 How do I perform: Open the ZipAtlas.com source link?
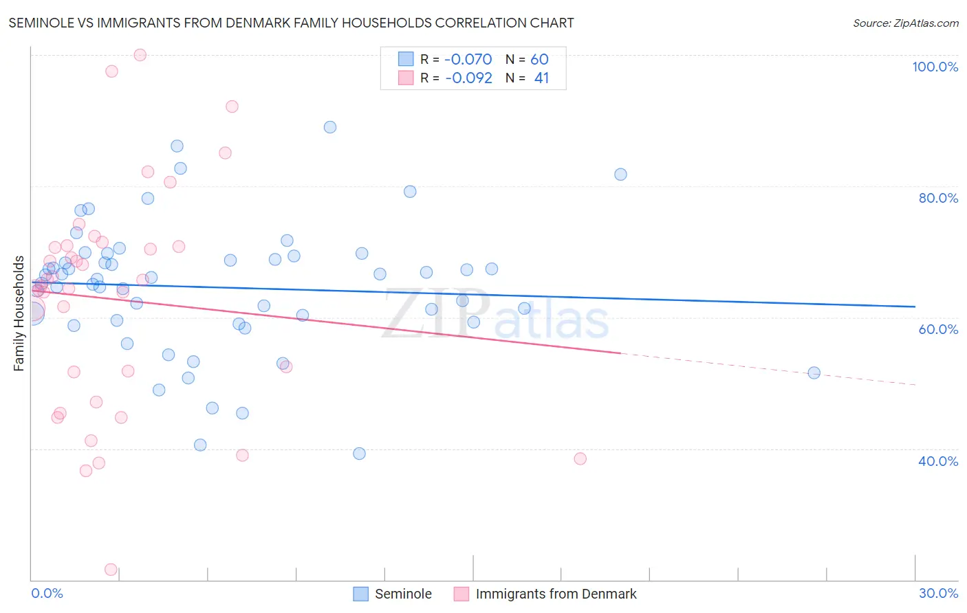coord(906,23)
